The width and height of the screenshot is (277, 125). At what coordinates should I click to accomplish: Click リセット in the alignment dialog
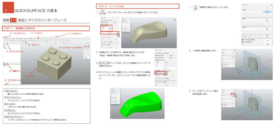[x=268, y=8]
